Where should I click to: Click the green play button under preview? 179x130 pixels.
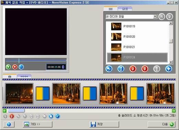(x=8, y=67)
